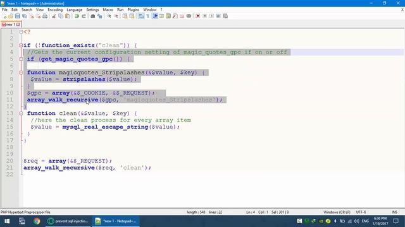405x227 pixels.
Task: Show the Document Map panel icon
Action: (x=168, y=16)
